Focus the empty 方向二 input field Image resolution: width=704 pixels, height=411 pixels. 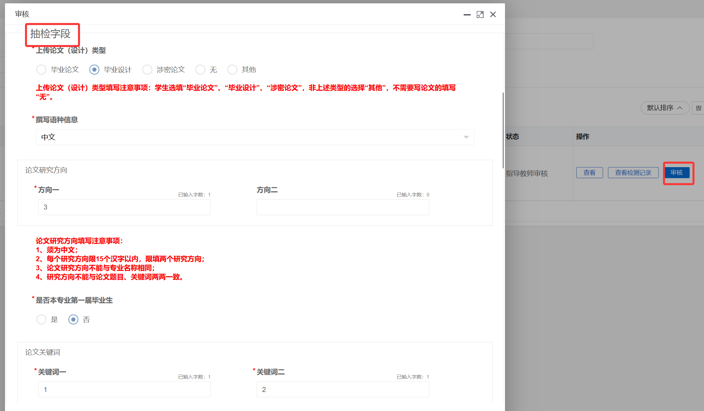[343, 207]
